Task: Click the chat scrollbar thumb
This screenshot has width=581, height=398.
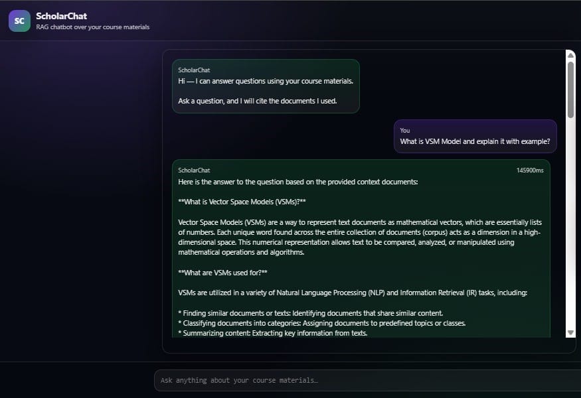Action: coord(570,90)
